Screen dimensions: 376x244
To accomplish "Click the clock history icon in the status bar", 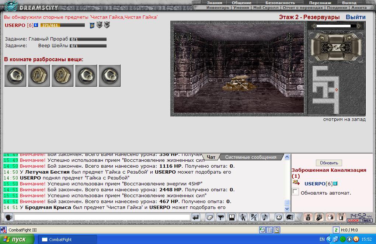I will (x=262, y=230).
